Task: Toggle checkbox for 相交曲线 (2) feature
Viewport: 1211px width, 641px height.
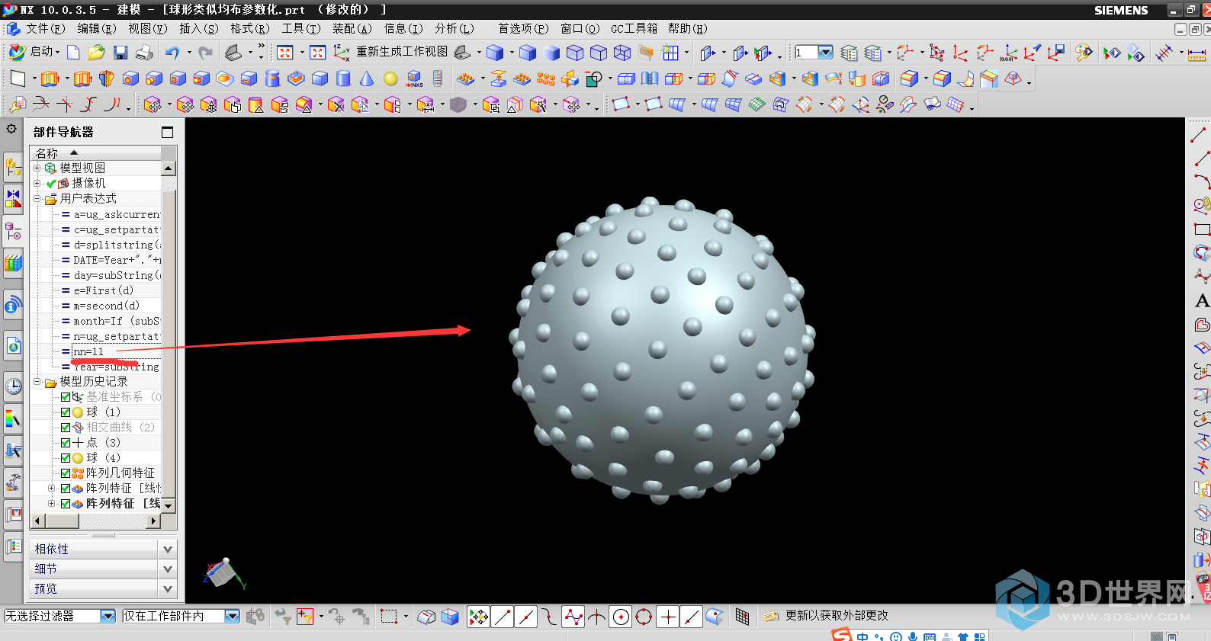Action: [66, 428]
